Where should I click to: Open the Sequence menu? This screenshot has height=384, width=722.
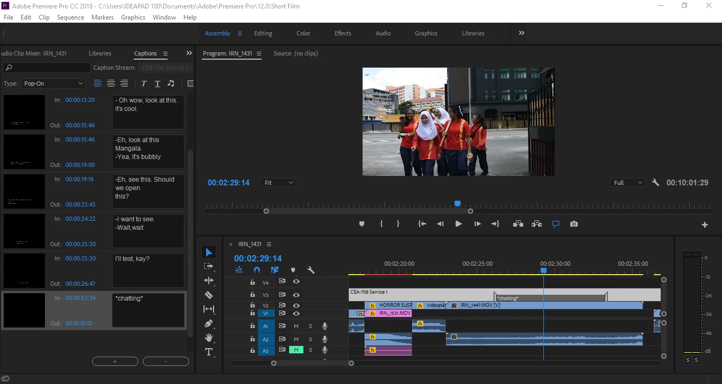pos(70,17)
